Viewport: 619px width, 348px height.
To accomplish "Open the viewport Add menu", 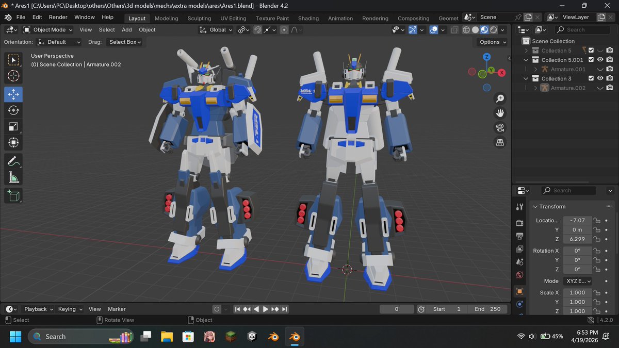I will [x=127, y=30].
